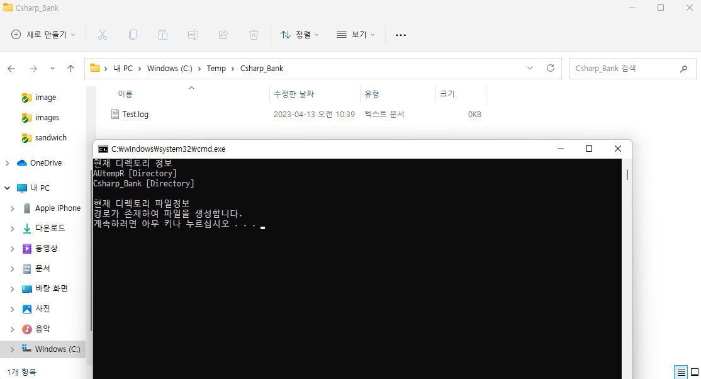Click Csharp_Bank breadcrumb in address bar
Image resolution: width=701 pixels, height=379 pixels.
point(262,69)
